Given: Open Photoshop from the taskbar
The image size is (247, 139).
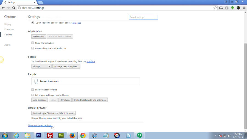Looking at the screenshot, I should 39,135.
